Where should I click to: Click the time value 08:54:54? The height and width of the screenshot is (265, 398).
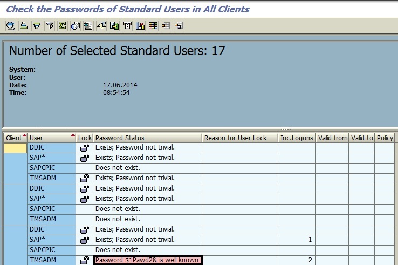point(116,92)
